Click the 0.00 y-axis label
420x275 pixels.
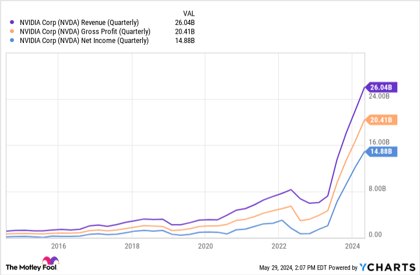point(375,235)
